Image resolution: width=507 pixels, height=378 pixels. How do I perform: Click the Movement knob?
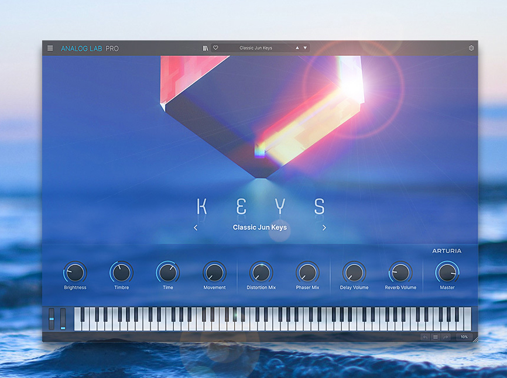tap(214, 272)
